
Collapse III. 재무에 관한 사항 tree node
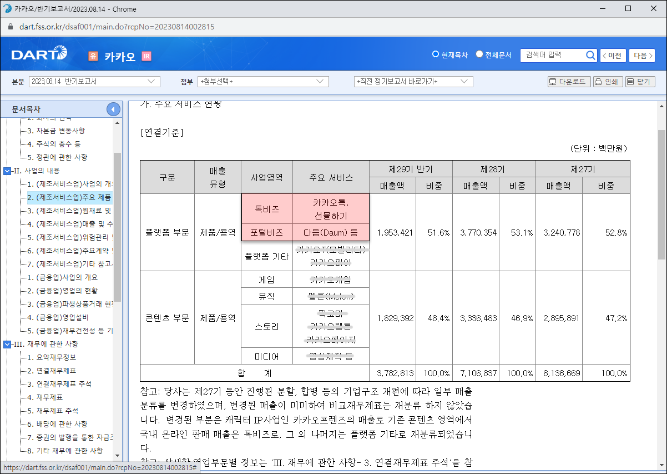tap(7, 344)
